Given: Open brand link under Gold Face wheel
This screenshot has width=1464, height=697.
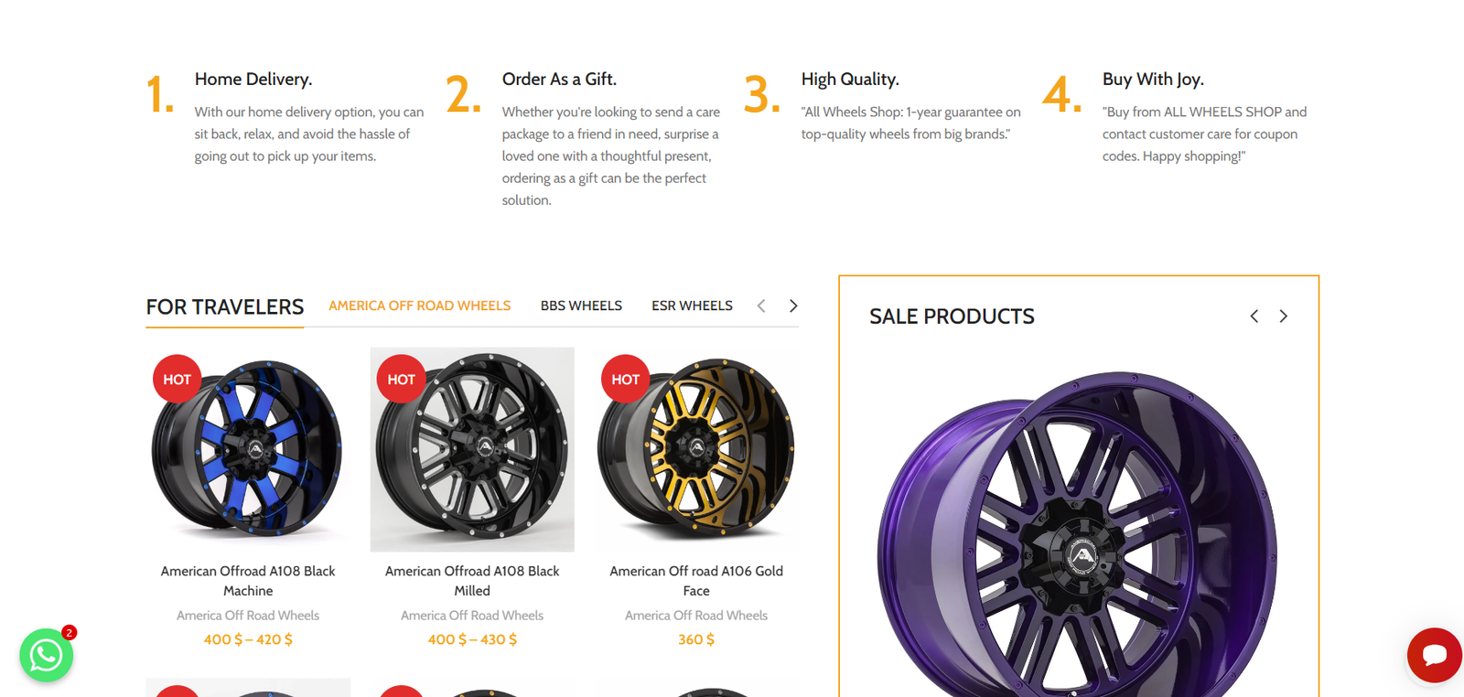Looking at the screenshot, I should [x=696, y=616].
